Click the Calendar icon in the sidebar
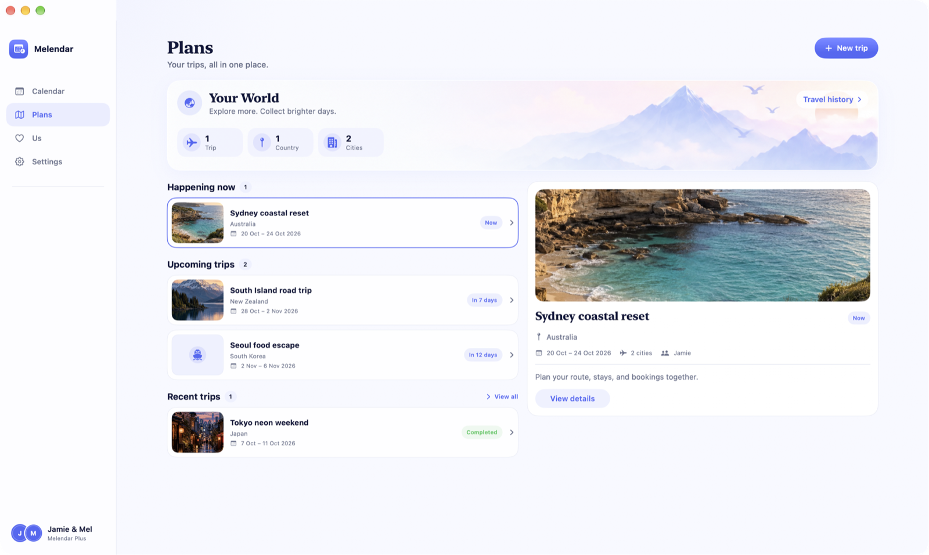The width and height of the screenshot is (929, 555). (20, 91)
